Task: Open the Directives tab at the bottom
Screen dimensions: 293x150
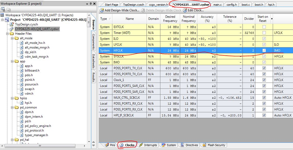Action: point(189,145)
